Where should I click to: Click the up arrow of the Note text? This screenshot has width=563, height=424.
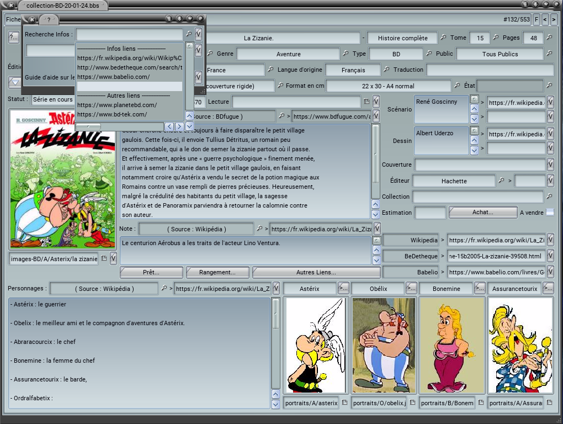(376, 250)
